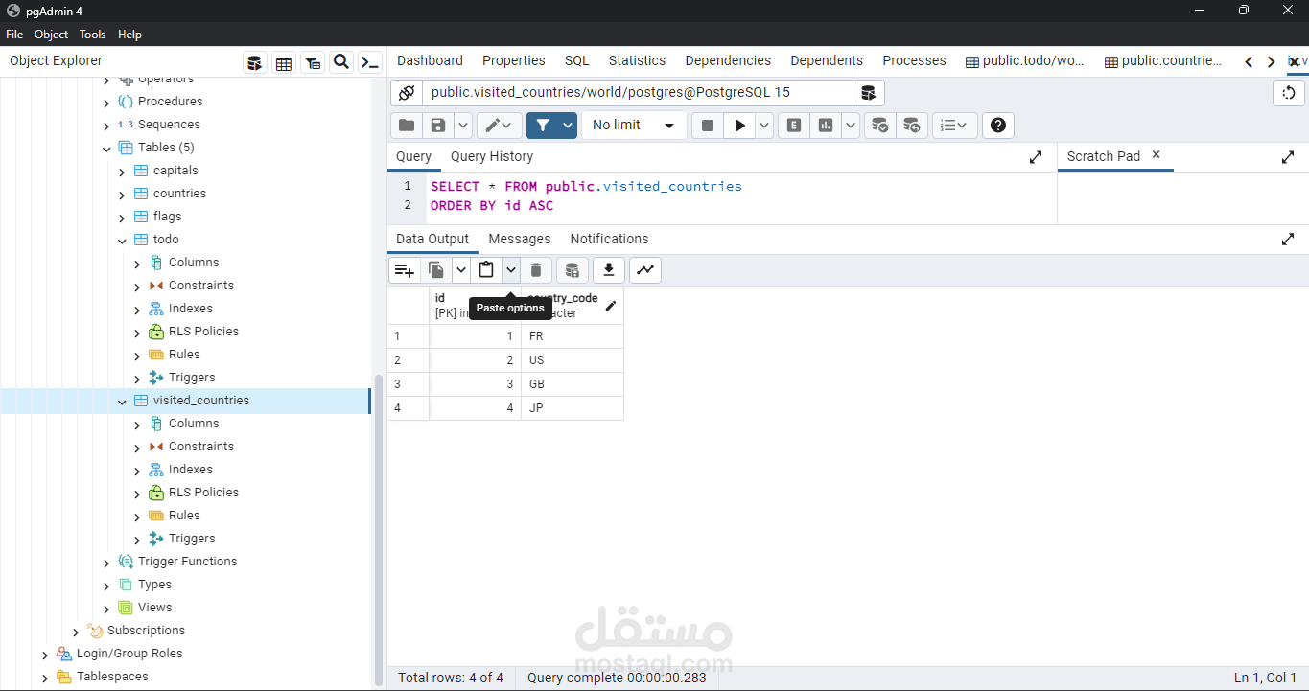Click the connection string input field
Screen dimensions: 1309x691
pos(637,93)
